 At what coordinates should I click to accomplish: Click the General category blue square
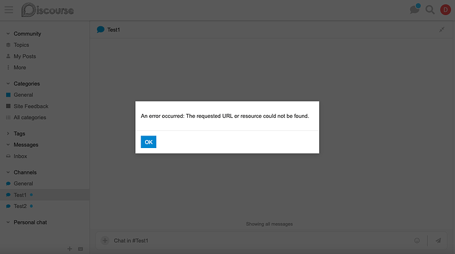pyautogui.click(x=8, y=95)
